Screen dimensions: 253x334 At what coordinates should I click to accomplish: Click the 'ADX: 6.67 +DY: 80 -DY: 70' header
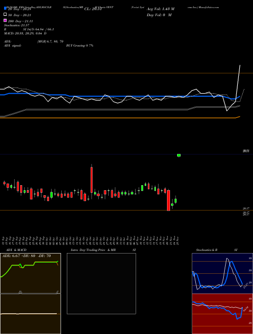pyautogui.click(x=26, y=256)
